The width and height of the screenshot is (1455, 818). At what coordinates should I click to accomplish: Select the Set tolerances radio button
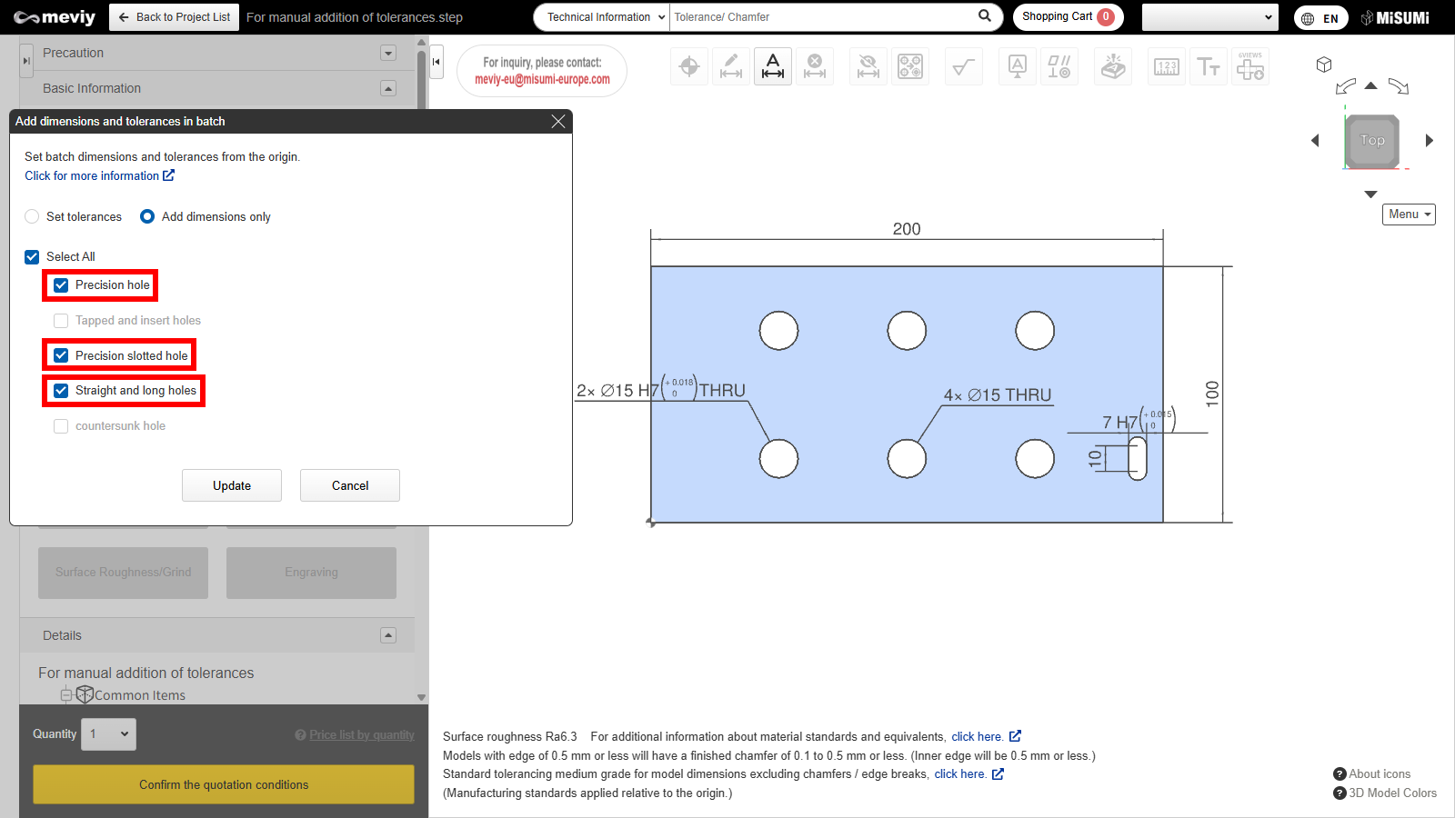pos(32,216)
